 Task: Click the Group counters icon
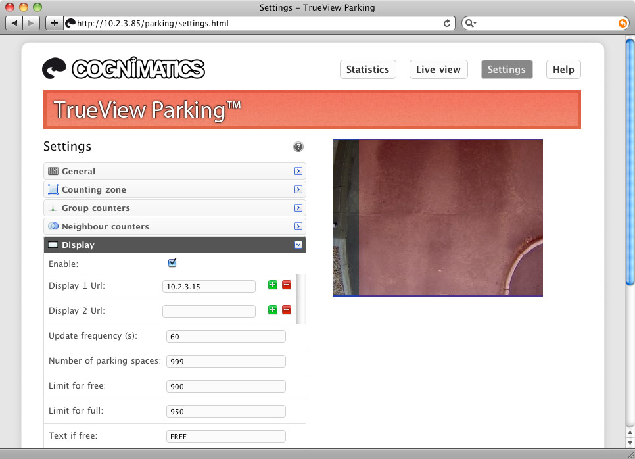53,208
